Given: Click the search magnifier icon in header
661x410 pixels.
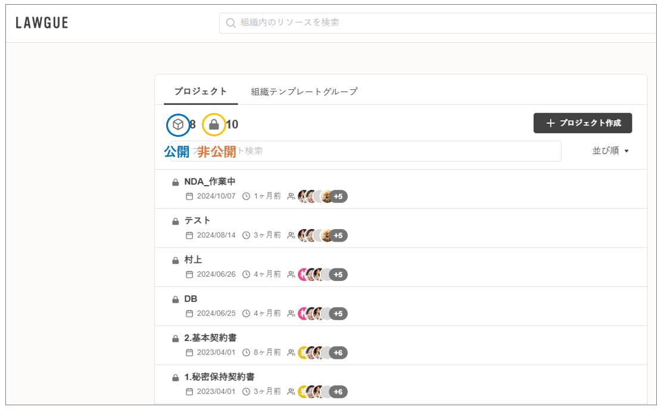Looking at the screenshot, I should [x=230, y=23].
